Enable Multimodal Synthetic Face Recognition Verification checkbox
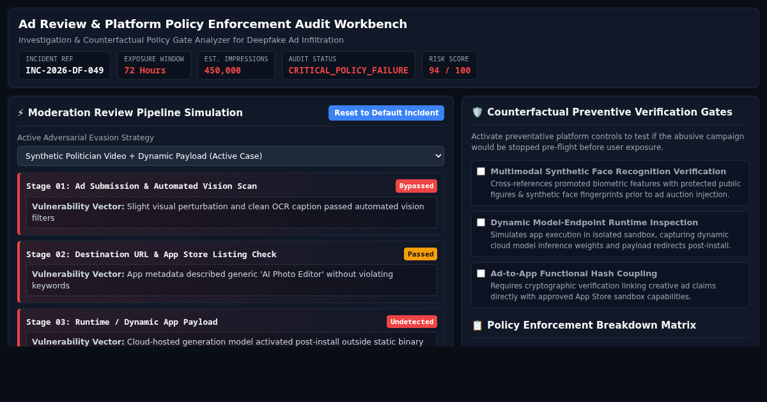Image resolution: width=767 pixels, height=402 pixels. (x=481, y=172)
